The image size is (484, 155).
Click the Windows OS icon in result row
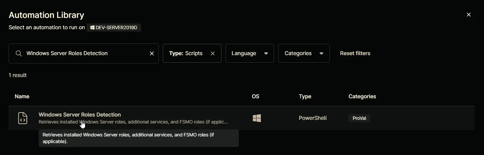(x=257, y=118)
